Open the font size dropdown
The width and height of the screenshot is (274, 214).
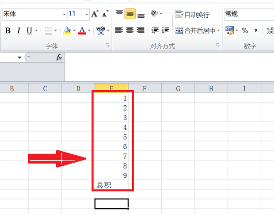85,14
